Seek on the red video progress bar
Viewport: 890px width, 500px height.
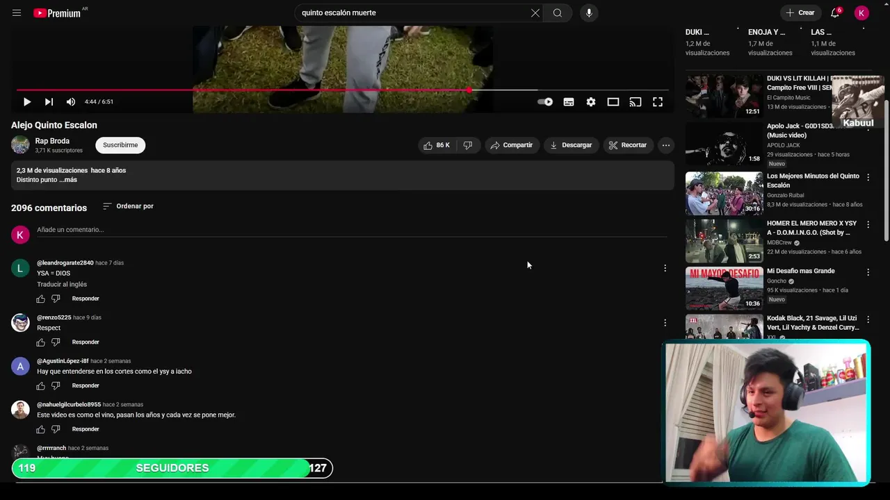point(343,90)
